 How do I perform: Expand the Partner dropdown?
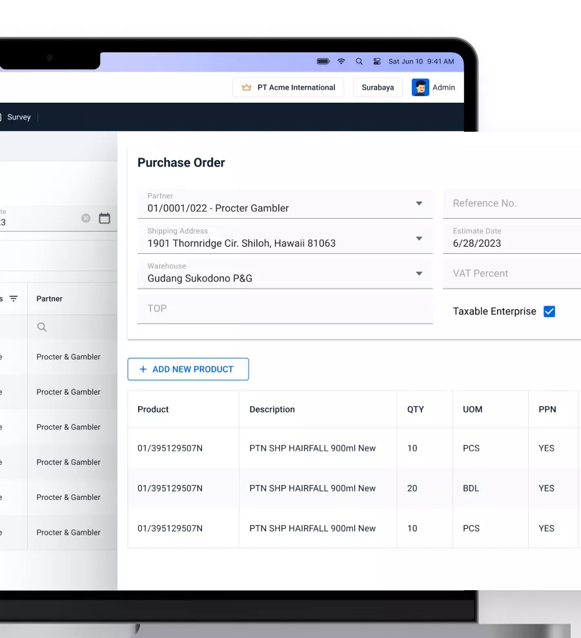[x=419, y=204]
